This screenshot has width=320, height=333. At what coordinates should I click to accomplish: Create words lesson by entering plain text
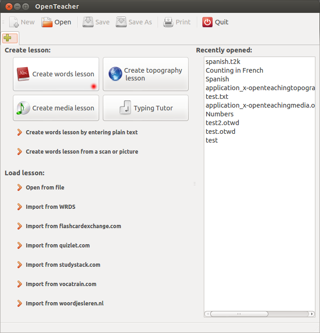[82, 132]
